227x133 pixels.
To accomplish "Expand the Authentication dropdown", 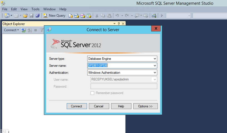I will [155, 73].
